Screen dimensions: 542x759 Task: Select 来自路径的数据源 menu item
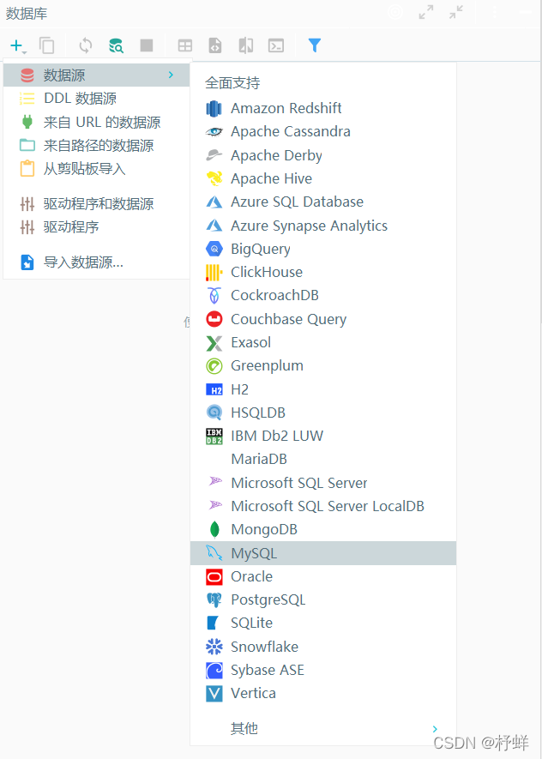point(96,145)
